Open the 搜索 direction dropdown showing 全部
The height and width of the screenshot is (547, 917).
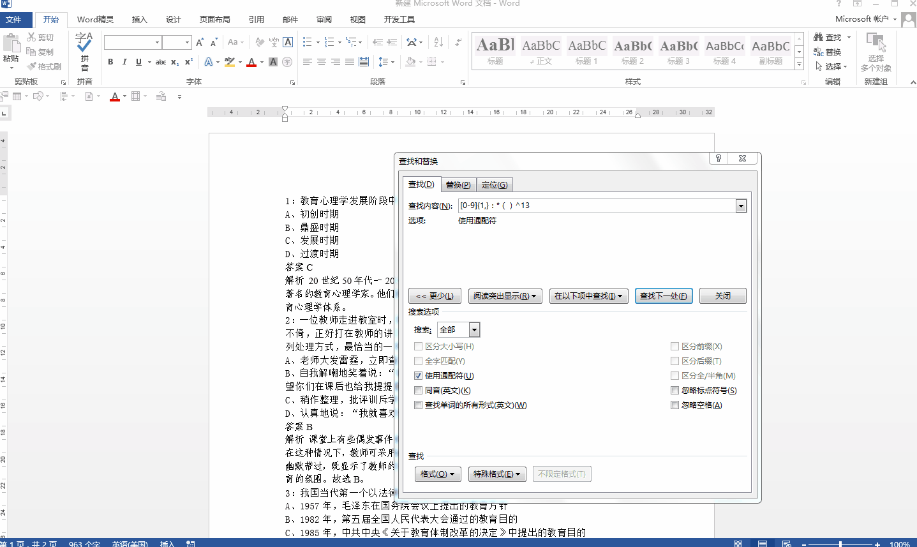click(x=474, y=330)
